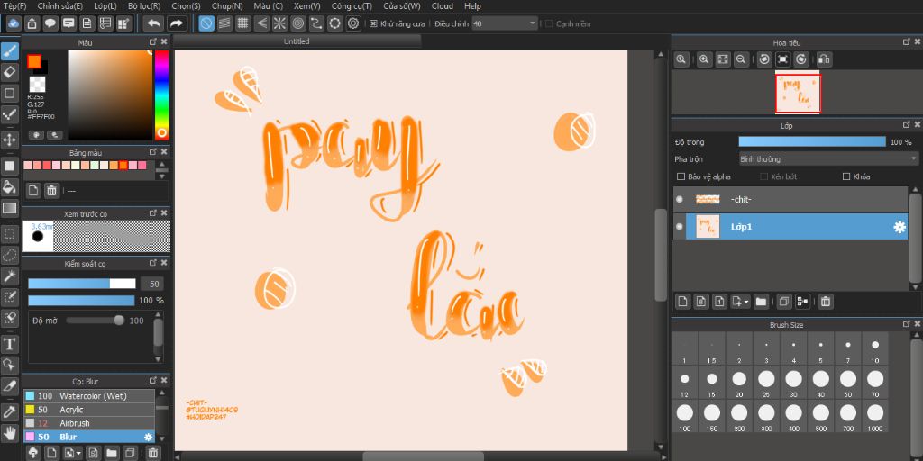
Task: Click the rainbow hue bar
Action: (161, 95)
